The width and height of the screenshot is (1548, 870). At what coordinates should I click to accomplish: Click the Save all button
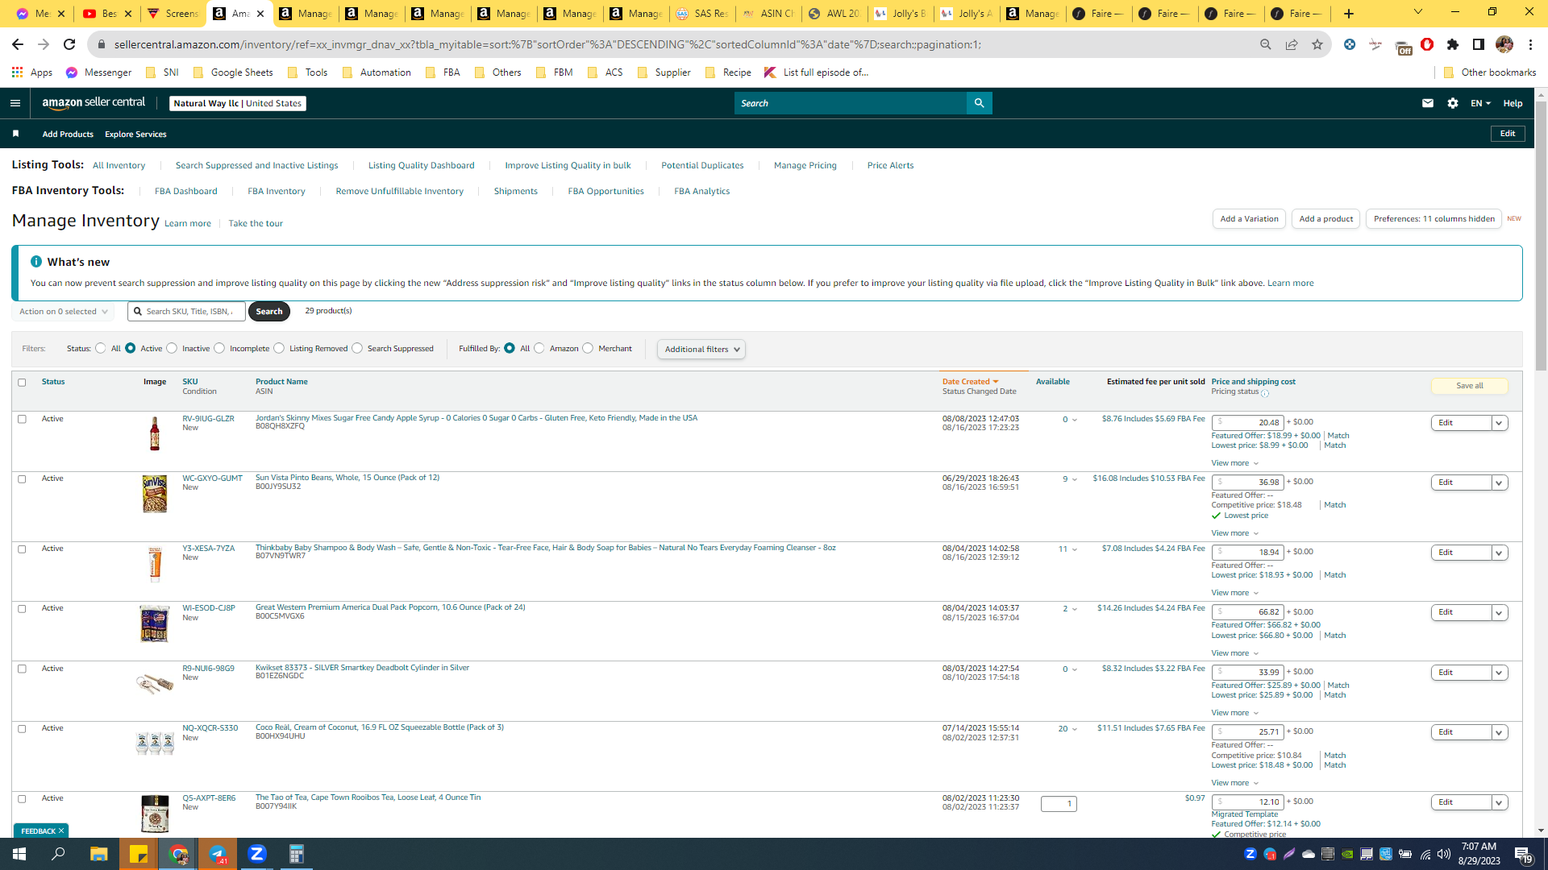pos(1470,386)
